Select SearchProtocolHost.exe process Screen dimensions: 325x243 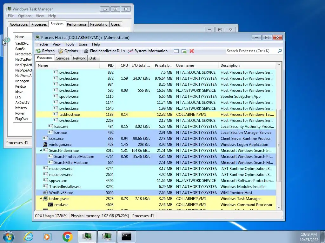click(x=156, y=156)
